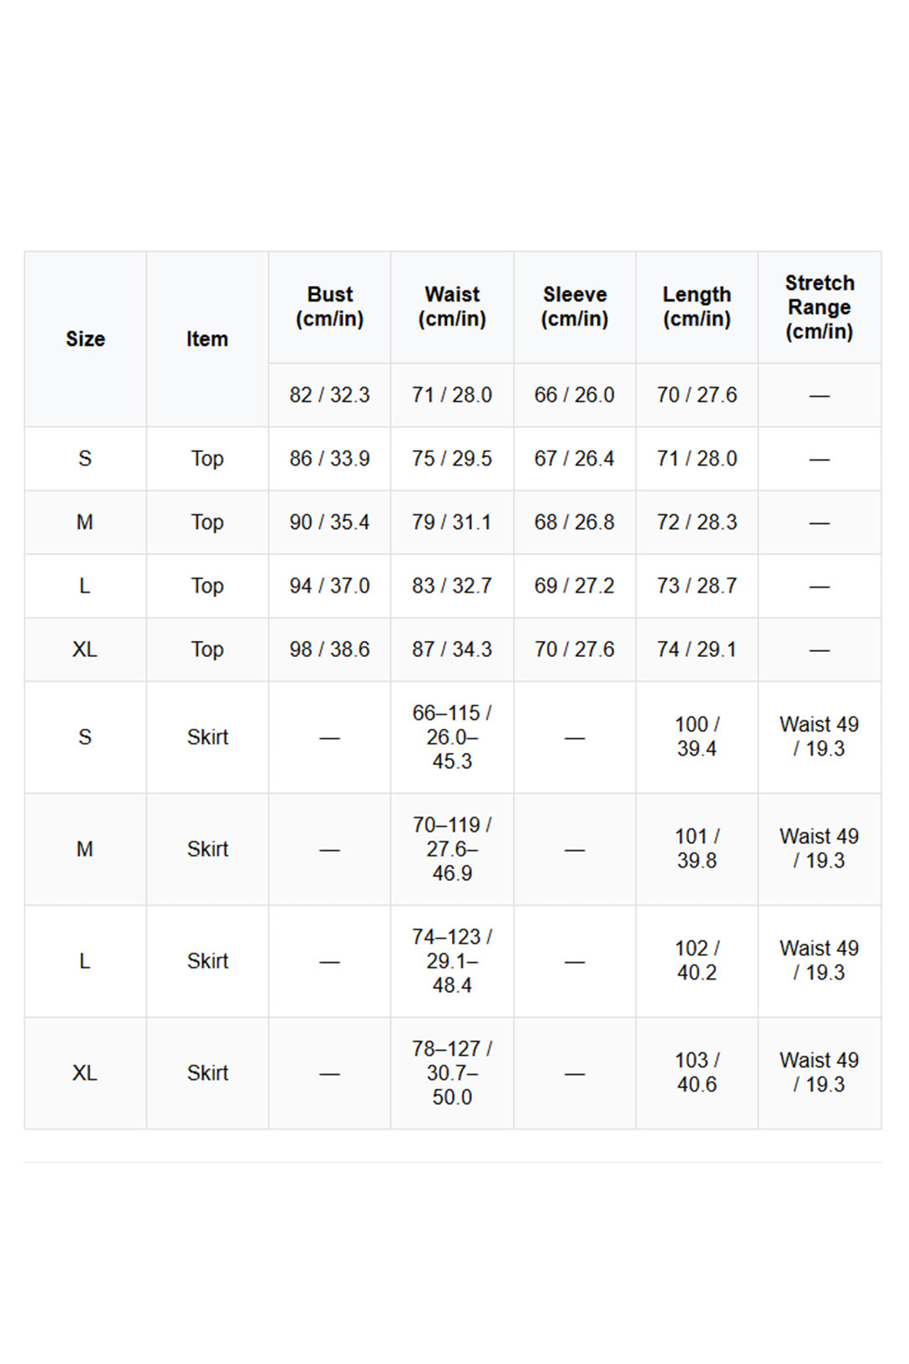Click the 66–115 skirt waist range cell
This screenshot has width=909, height=1364.
tap(452, 737)
